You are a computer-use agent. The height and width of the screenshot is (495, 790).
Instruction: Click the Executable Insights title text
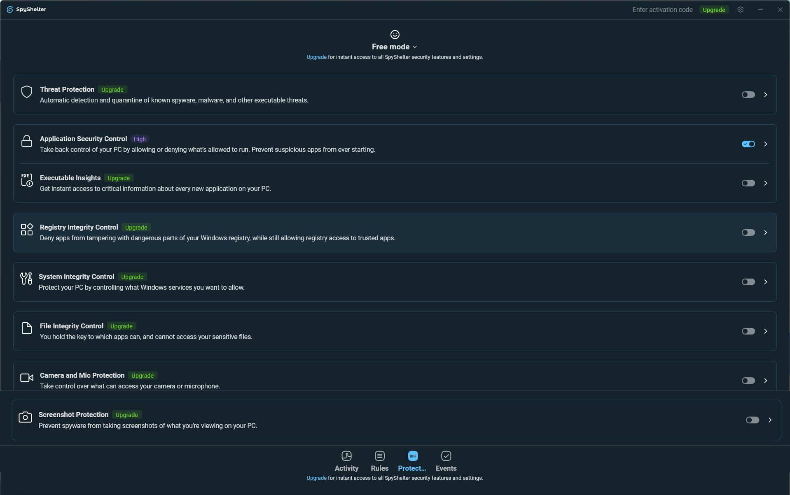(x=70, y=178)
